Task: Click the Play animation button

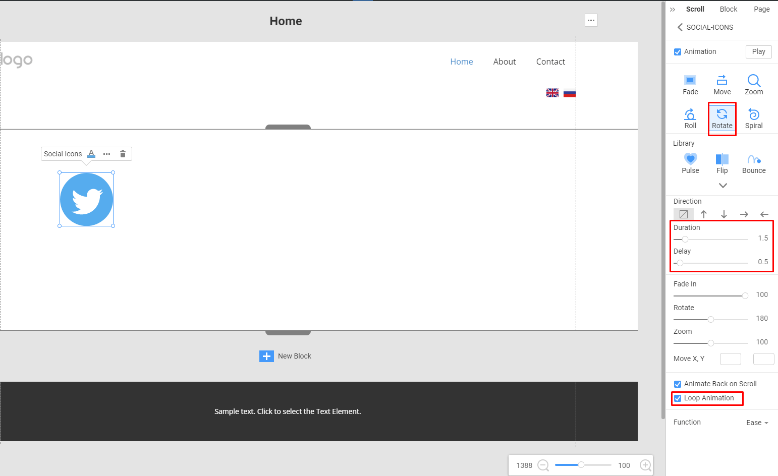Action: pos(758,51)
